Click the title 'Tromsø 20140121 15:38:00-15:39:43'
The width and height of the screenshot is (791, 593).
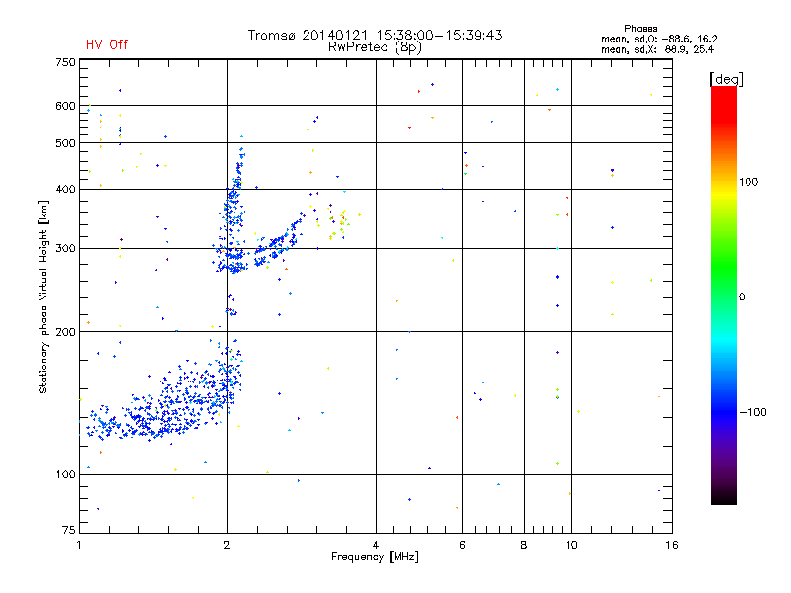(x=375, y=35)
